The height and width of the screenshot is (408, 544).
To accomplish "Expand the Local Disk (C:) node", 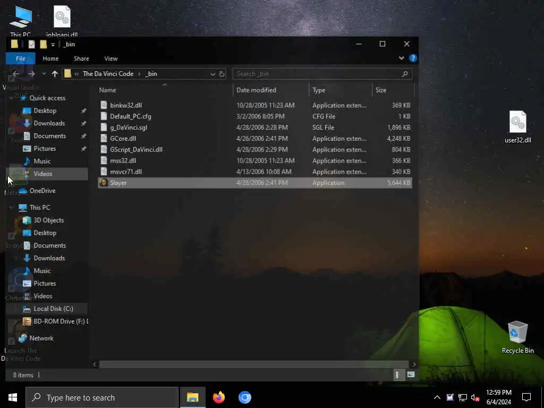I will point(15,309).
